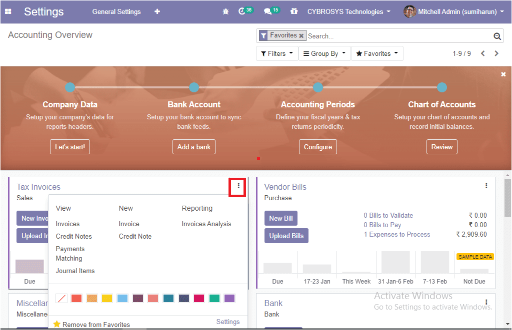This screenshot has height=330, width=512.
Task: Click the Settings app title
Action: coord(44,12)
